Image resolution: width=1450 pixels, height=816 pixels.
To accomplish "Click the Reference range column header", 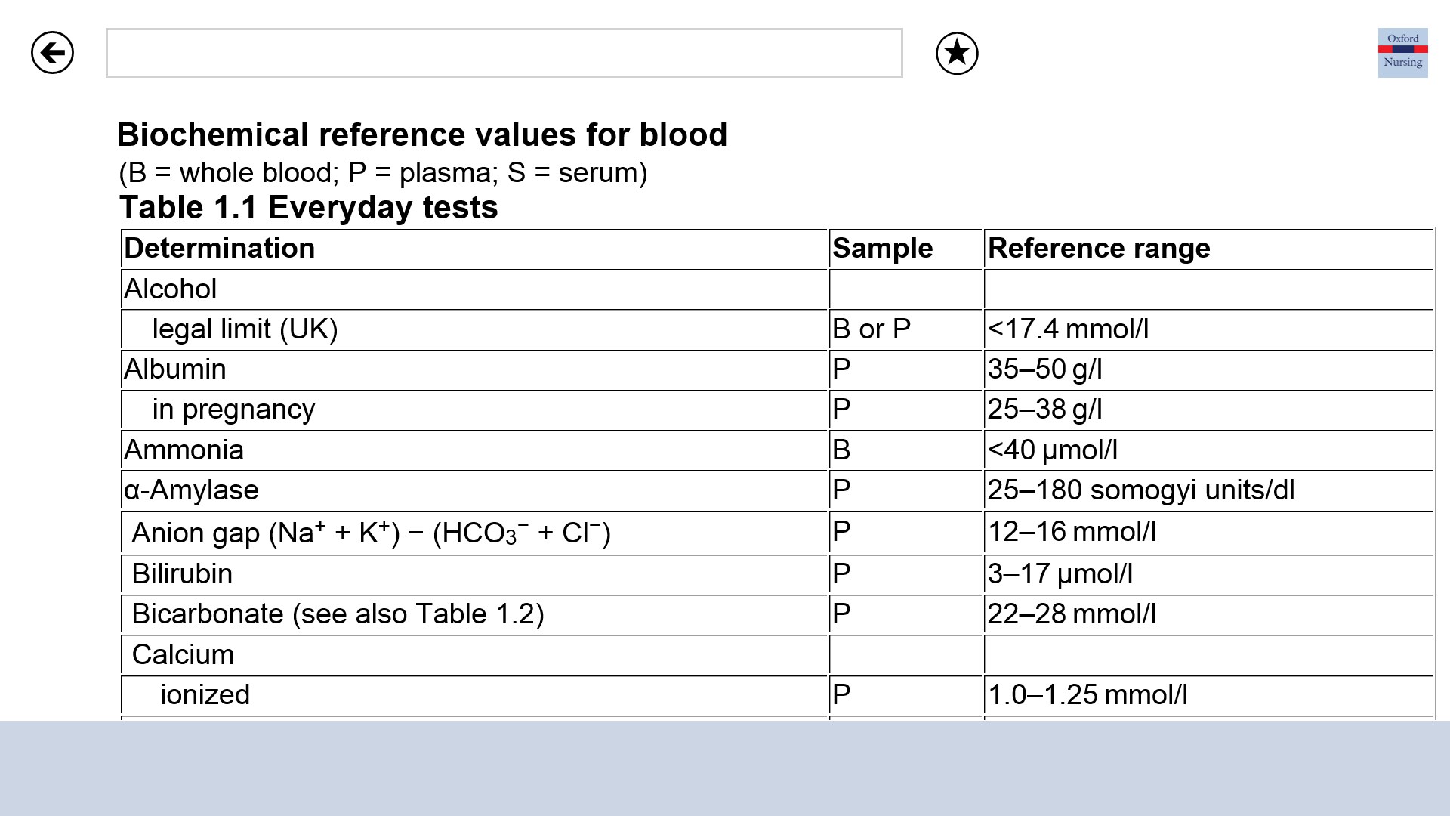I will [x=1098, y=249].
